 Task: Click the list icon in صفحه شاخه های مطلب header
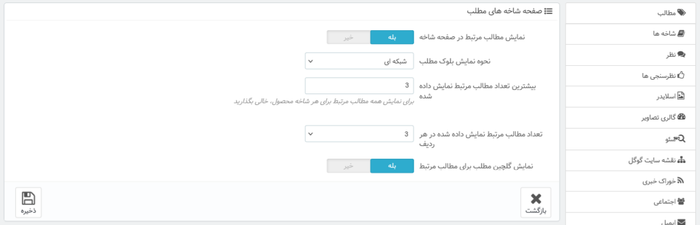[x=549, y=11]
